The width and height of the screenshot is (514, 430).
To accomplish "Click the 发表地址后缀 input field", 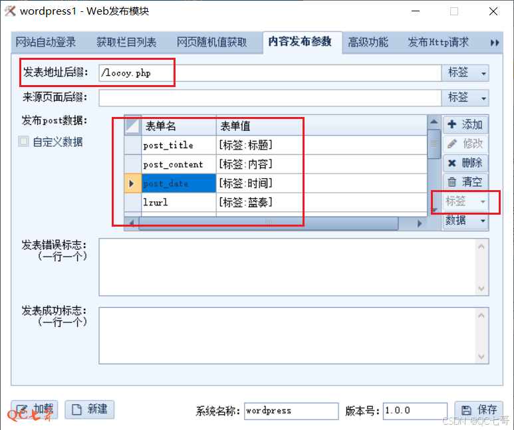I will tap(269, 73).
